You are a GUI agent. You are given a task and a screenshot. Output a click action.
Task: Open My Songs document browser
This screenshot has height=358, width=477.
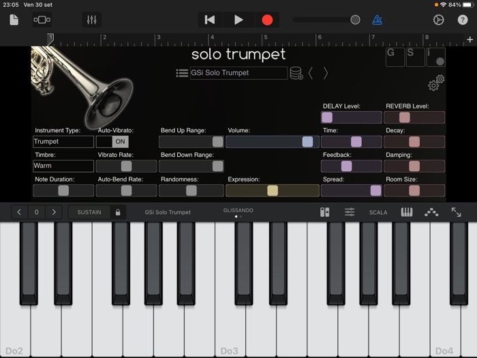pyautogui.click(x=14, y=20)
